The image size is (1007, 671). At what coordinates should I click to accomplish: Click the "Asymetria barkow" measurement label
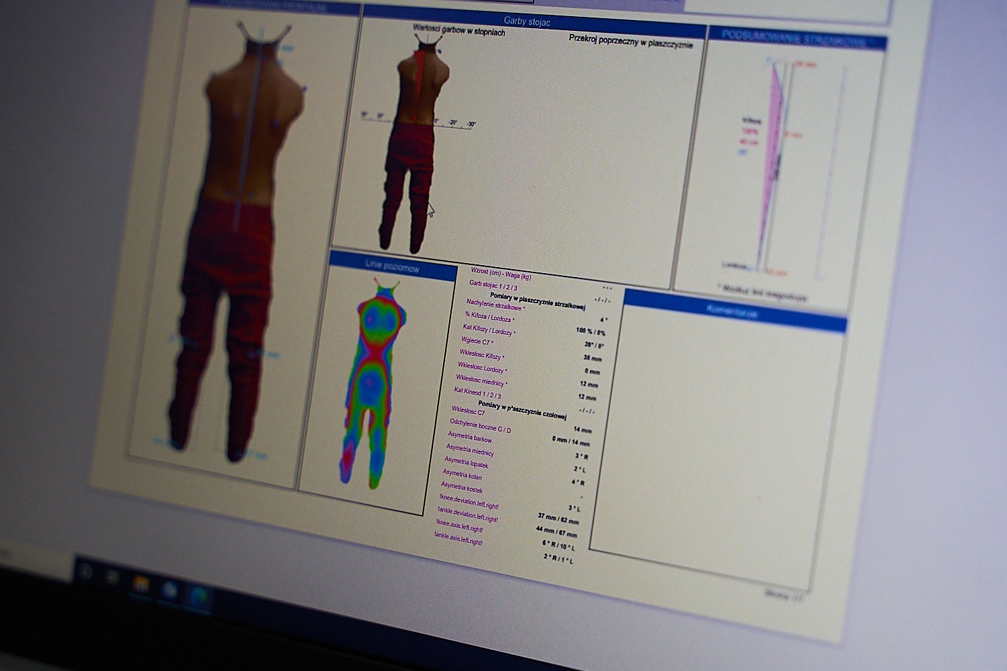[469, 437]
